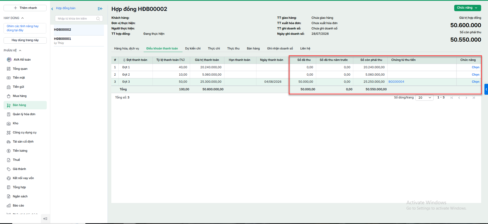Image resolution: width=488 pixels, height=224 pixels.
Task: Open the Tiền mặt cash icon
Action: pos(9,78)
